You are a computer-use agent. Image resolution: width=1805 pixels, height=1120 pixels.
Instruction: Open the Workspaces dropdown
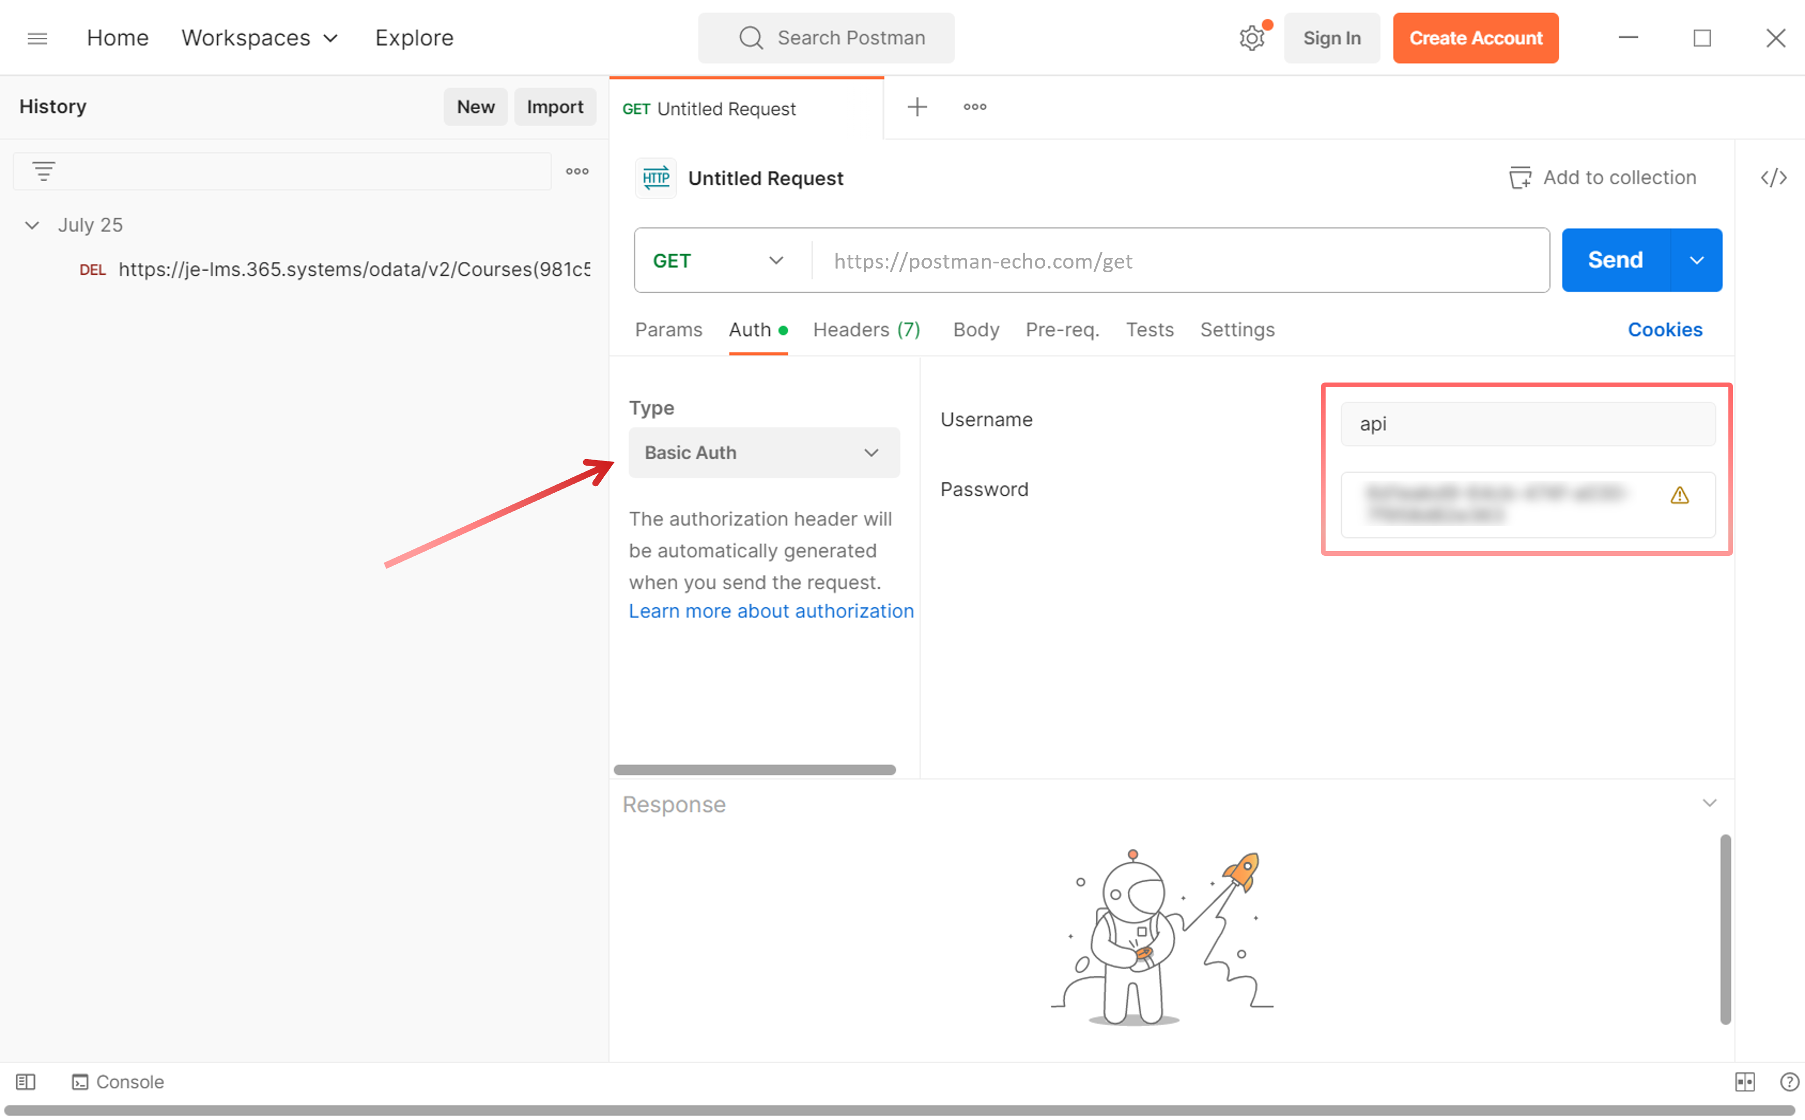(x=259, y=38)
